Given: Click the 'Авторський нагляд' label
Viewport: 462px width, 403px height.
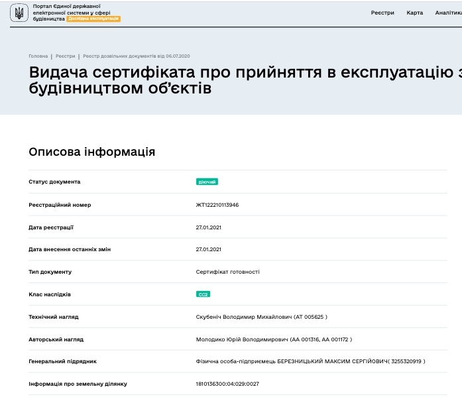Looking at the screenshot, I should pos(56,339).
